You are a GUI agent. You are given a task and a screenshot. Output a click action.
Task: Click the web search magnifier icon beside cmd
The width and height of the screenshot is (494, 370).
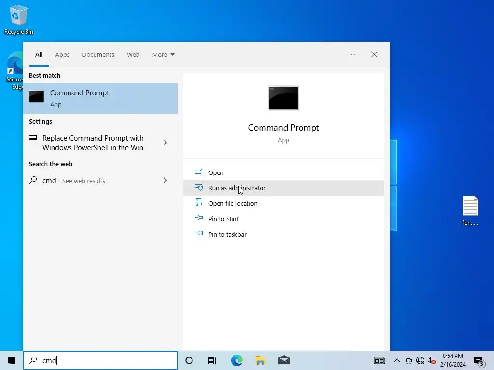tap(33, 180)
